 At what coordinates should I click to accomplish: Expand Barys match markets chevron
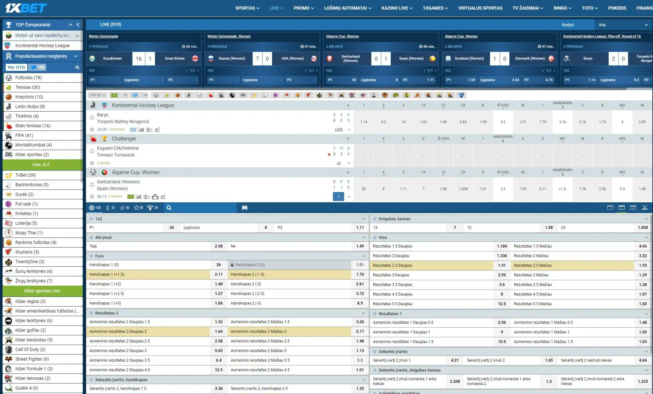point(349,129)
